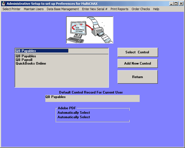Maximize the Administrative Setup window
Screen dimensions: 185x148
[x=176, y=4]
